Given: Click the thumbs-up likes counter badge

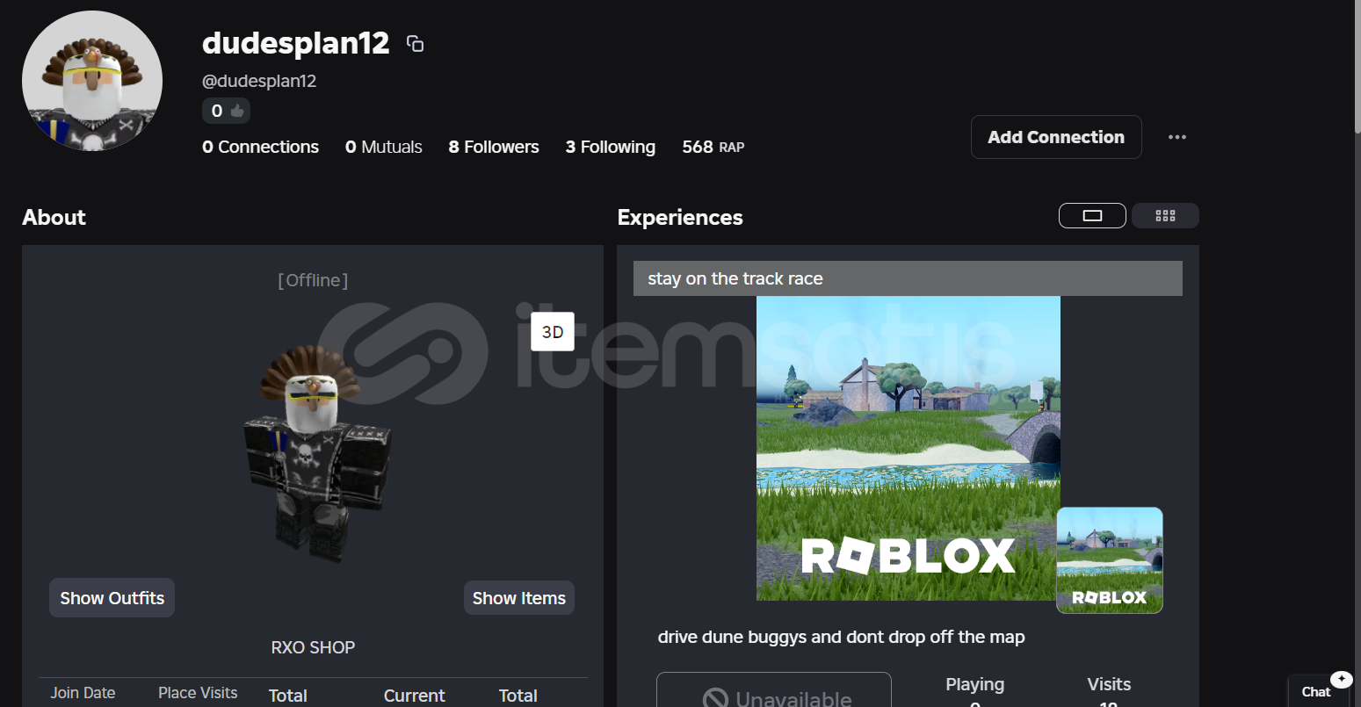Looking at the screenshot, I should 227,111.
